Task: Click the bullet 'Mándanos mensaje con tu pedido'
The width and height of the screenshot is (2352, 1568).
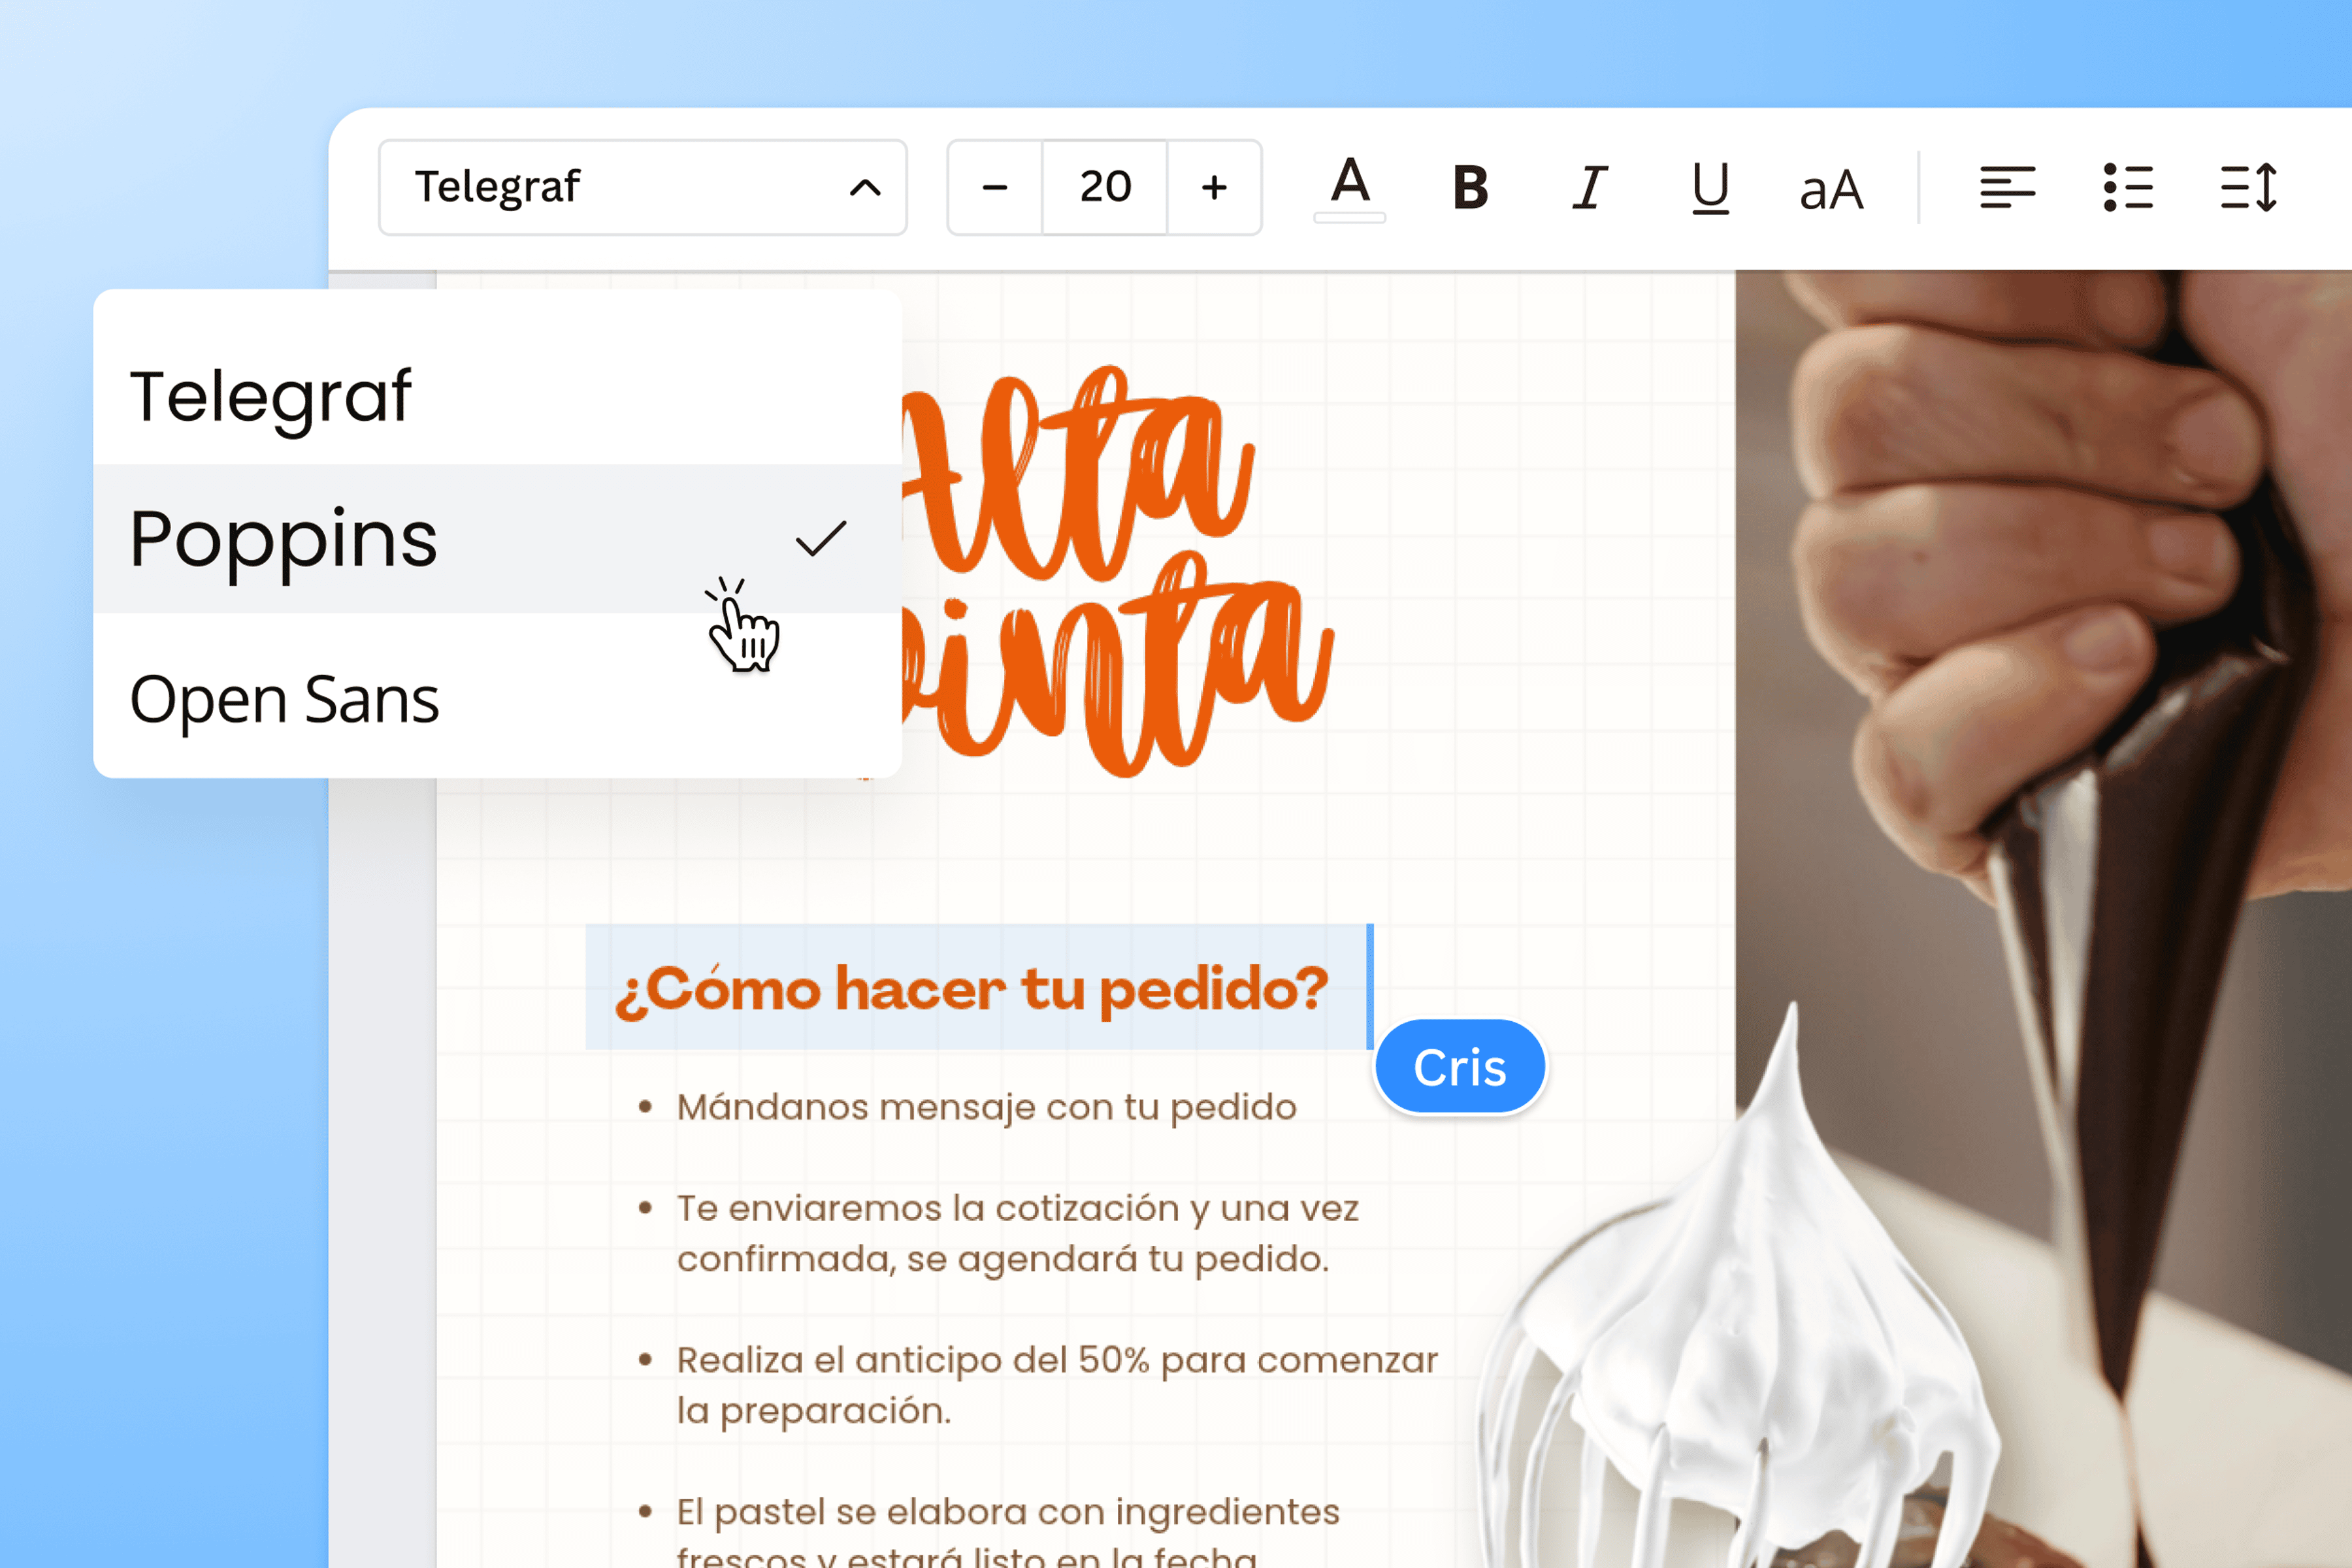Action: (x=986, y=1107)
